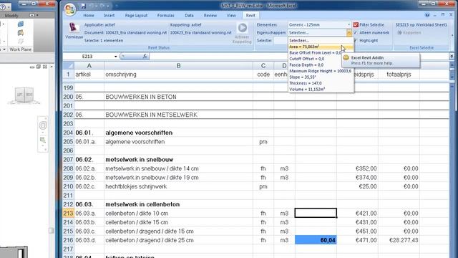The height and width of the screenshot is (258, 458).
Task: Choose Base Offset From Level property
Action: 321,52
